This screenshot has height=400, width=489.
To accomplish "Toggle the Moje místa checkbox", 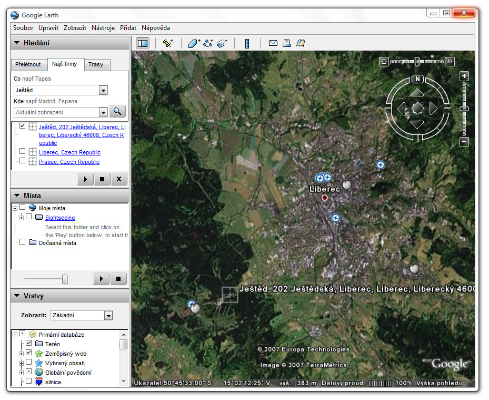I will coord(22,207).
